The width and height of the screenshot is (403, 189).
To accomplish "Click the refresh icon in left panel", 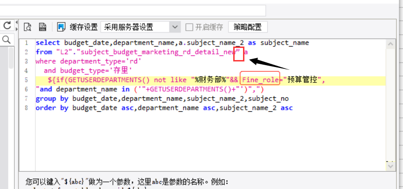I will 7,26.
